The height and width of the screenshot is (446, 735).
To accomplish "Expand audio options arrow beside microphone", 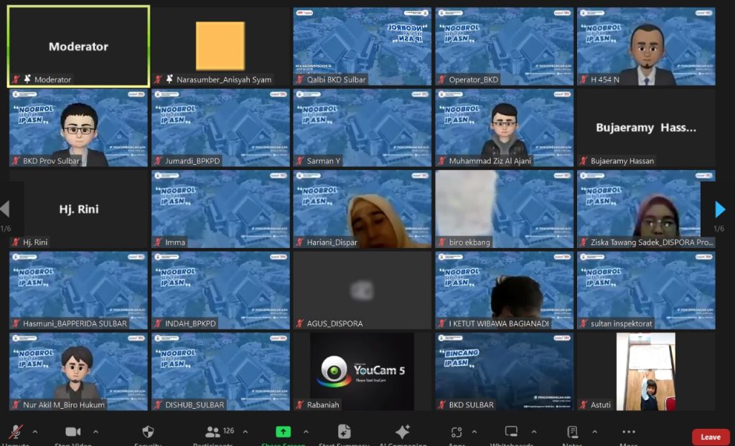I will (x=34, y=432).
